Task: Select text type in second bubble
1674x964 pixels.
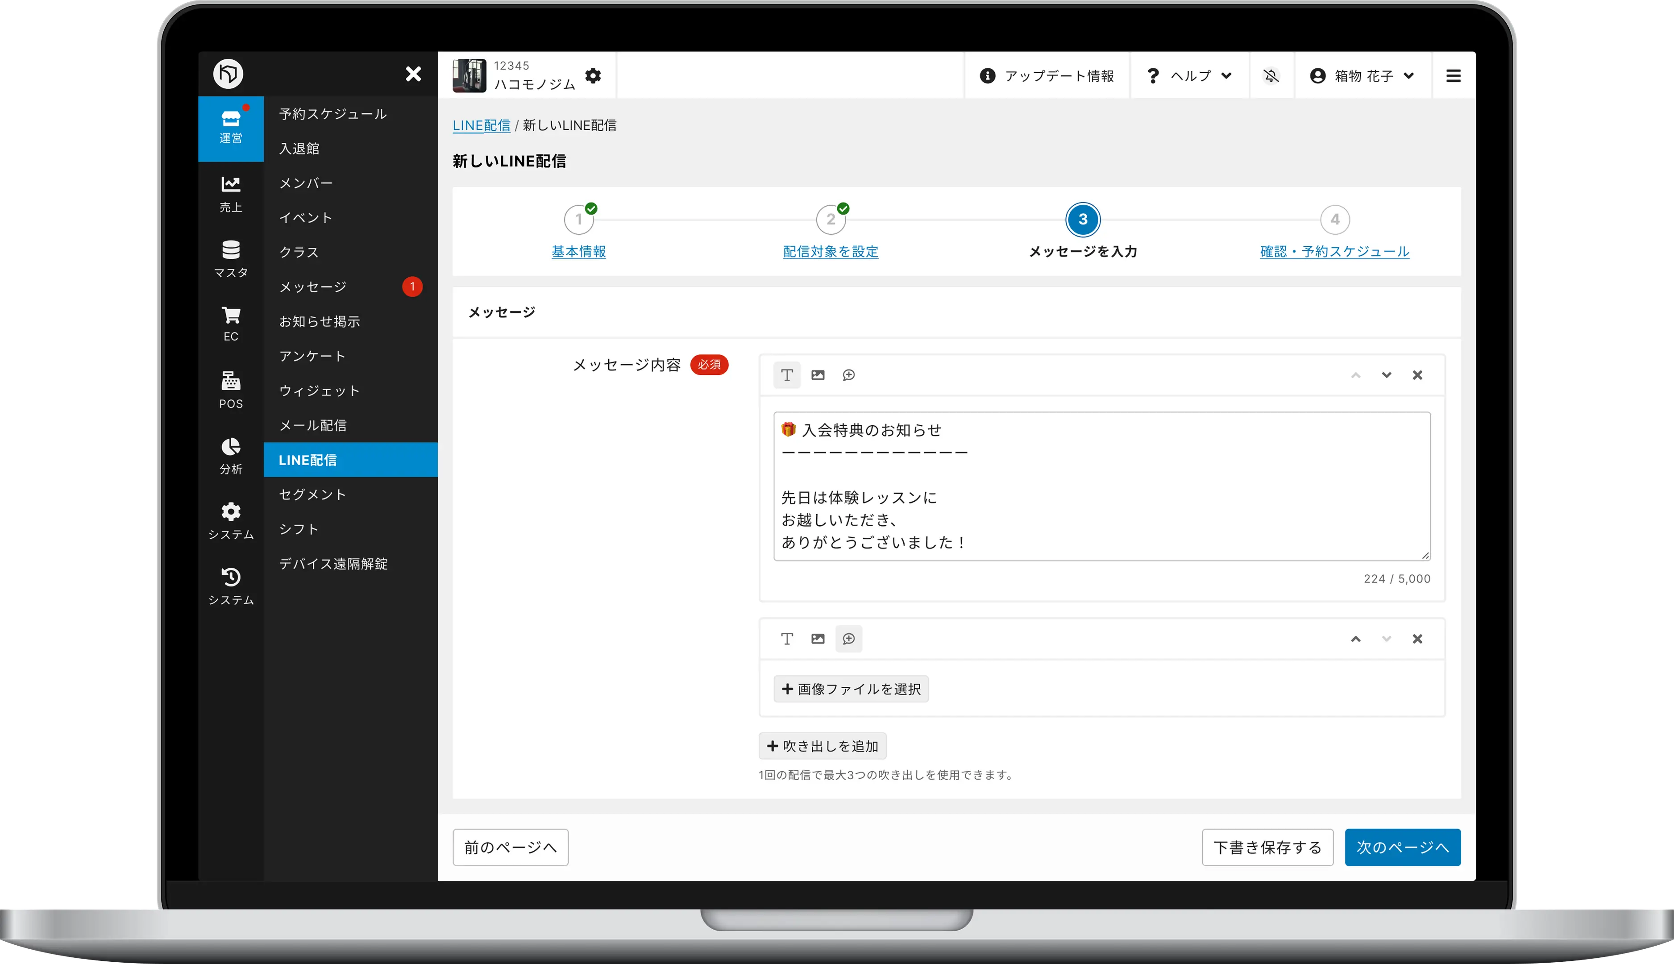Action: (x=786, y=639)
